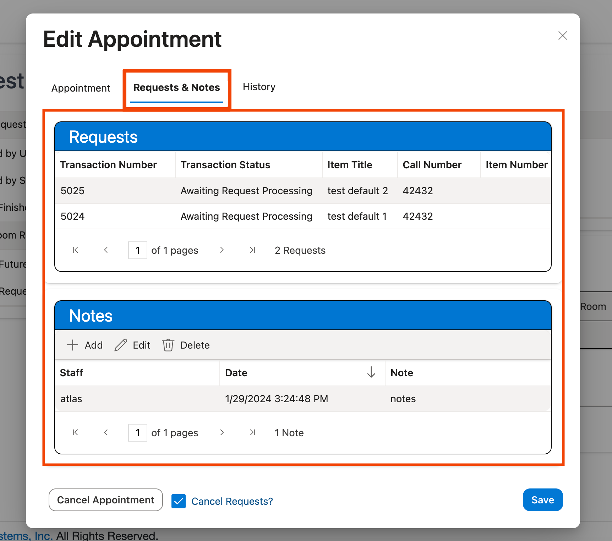Go to previous page of Notes
The height and width of the screenshot is (541, 612).
106,432
